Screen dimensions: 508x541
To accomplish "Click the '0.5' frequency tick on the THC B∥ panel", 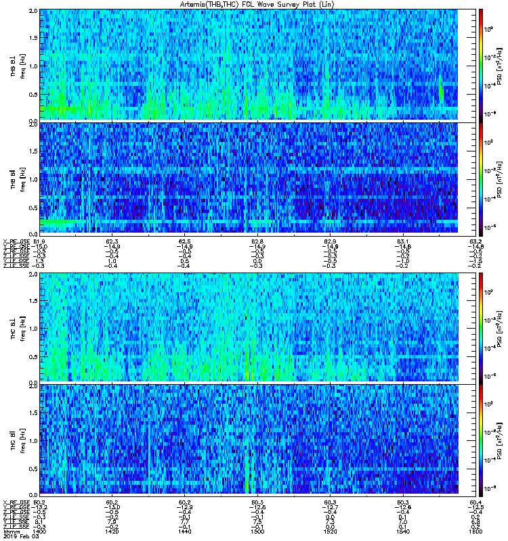I will coord(33,469).
